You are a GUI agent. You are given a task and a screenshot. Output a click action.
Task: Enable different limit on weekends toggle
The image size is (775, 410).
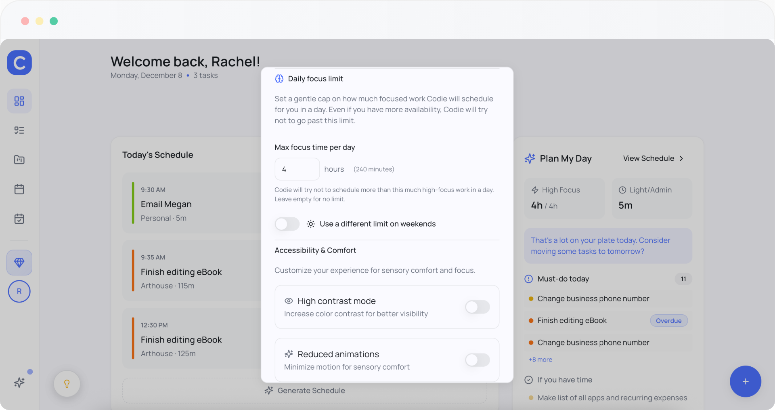[x=287, y=224]
